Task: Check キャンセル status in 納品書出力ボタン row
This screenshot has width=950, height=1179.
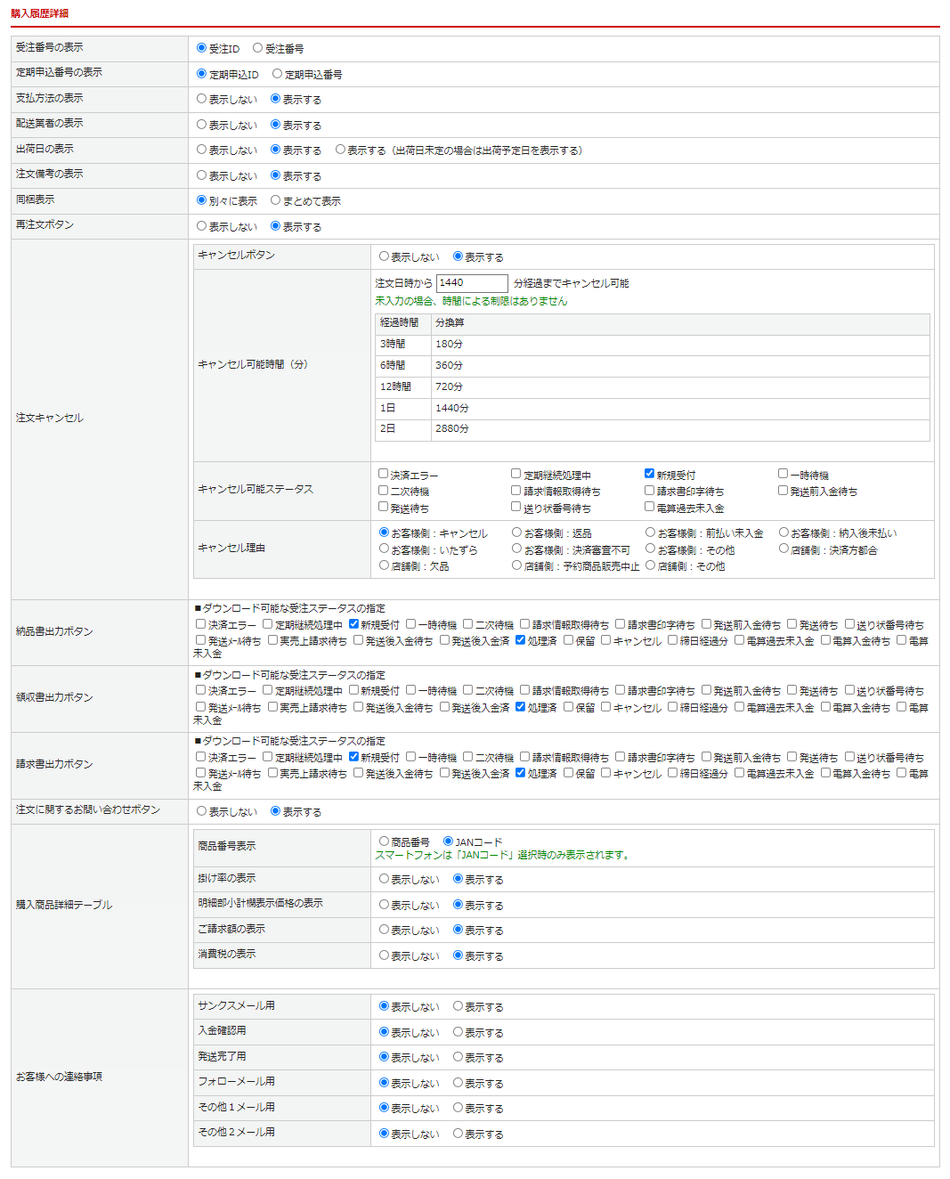Action: tap(605, 639)
